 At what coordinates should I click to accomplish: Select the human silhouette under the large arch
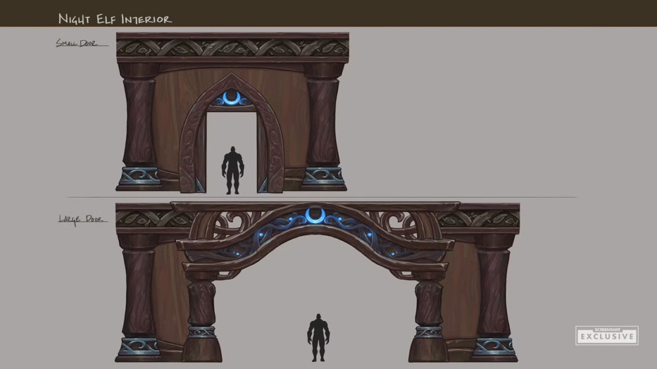(318, 338)
